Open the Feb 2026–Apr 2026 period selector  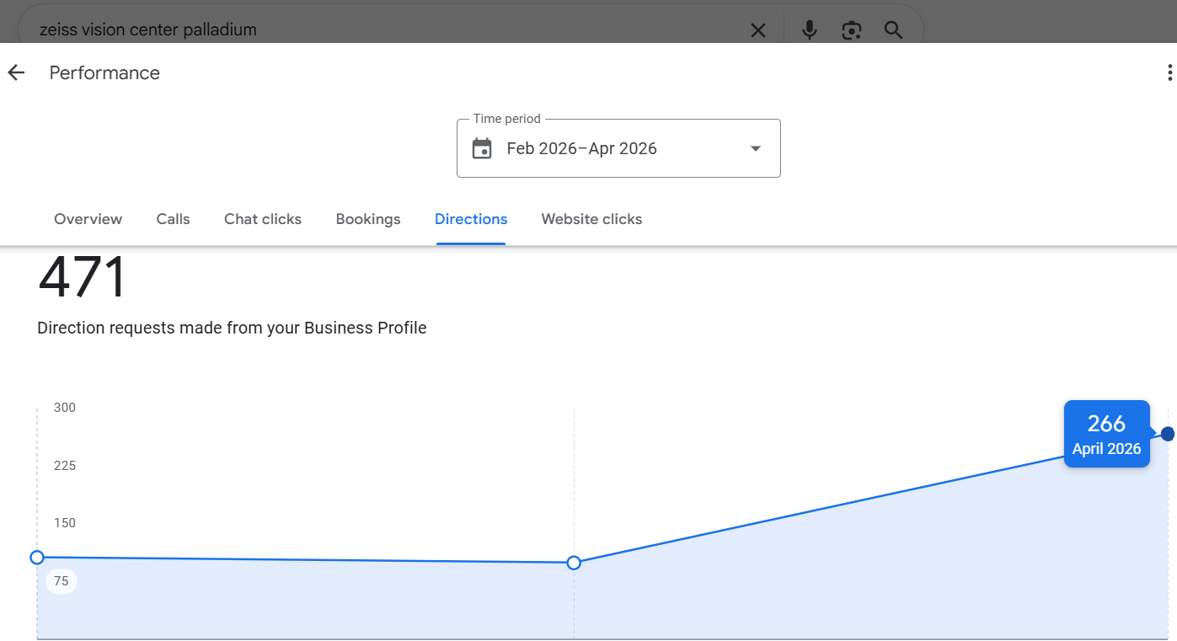click(x=618, y=148)
